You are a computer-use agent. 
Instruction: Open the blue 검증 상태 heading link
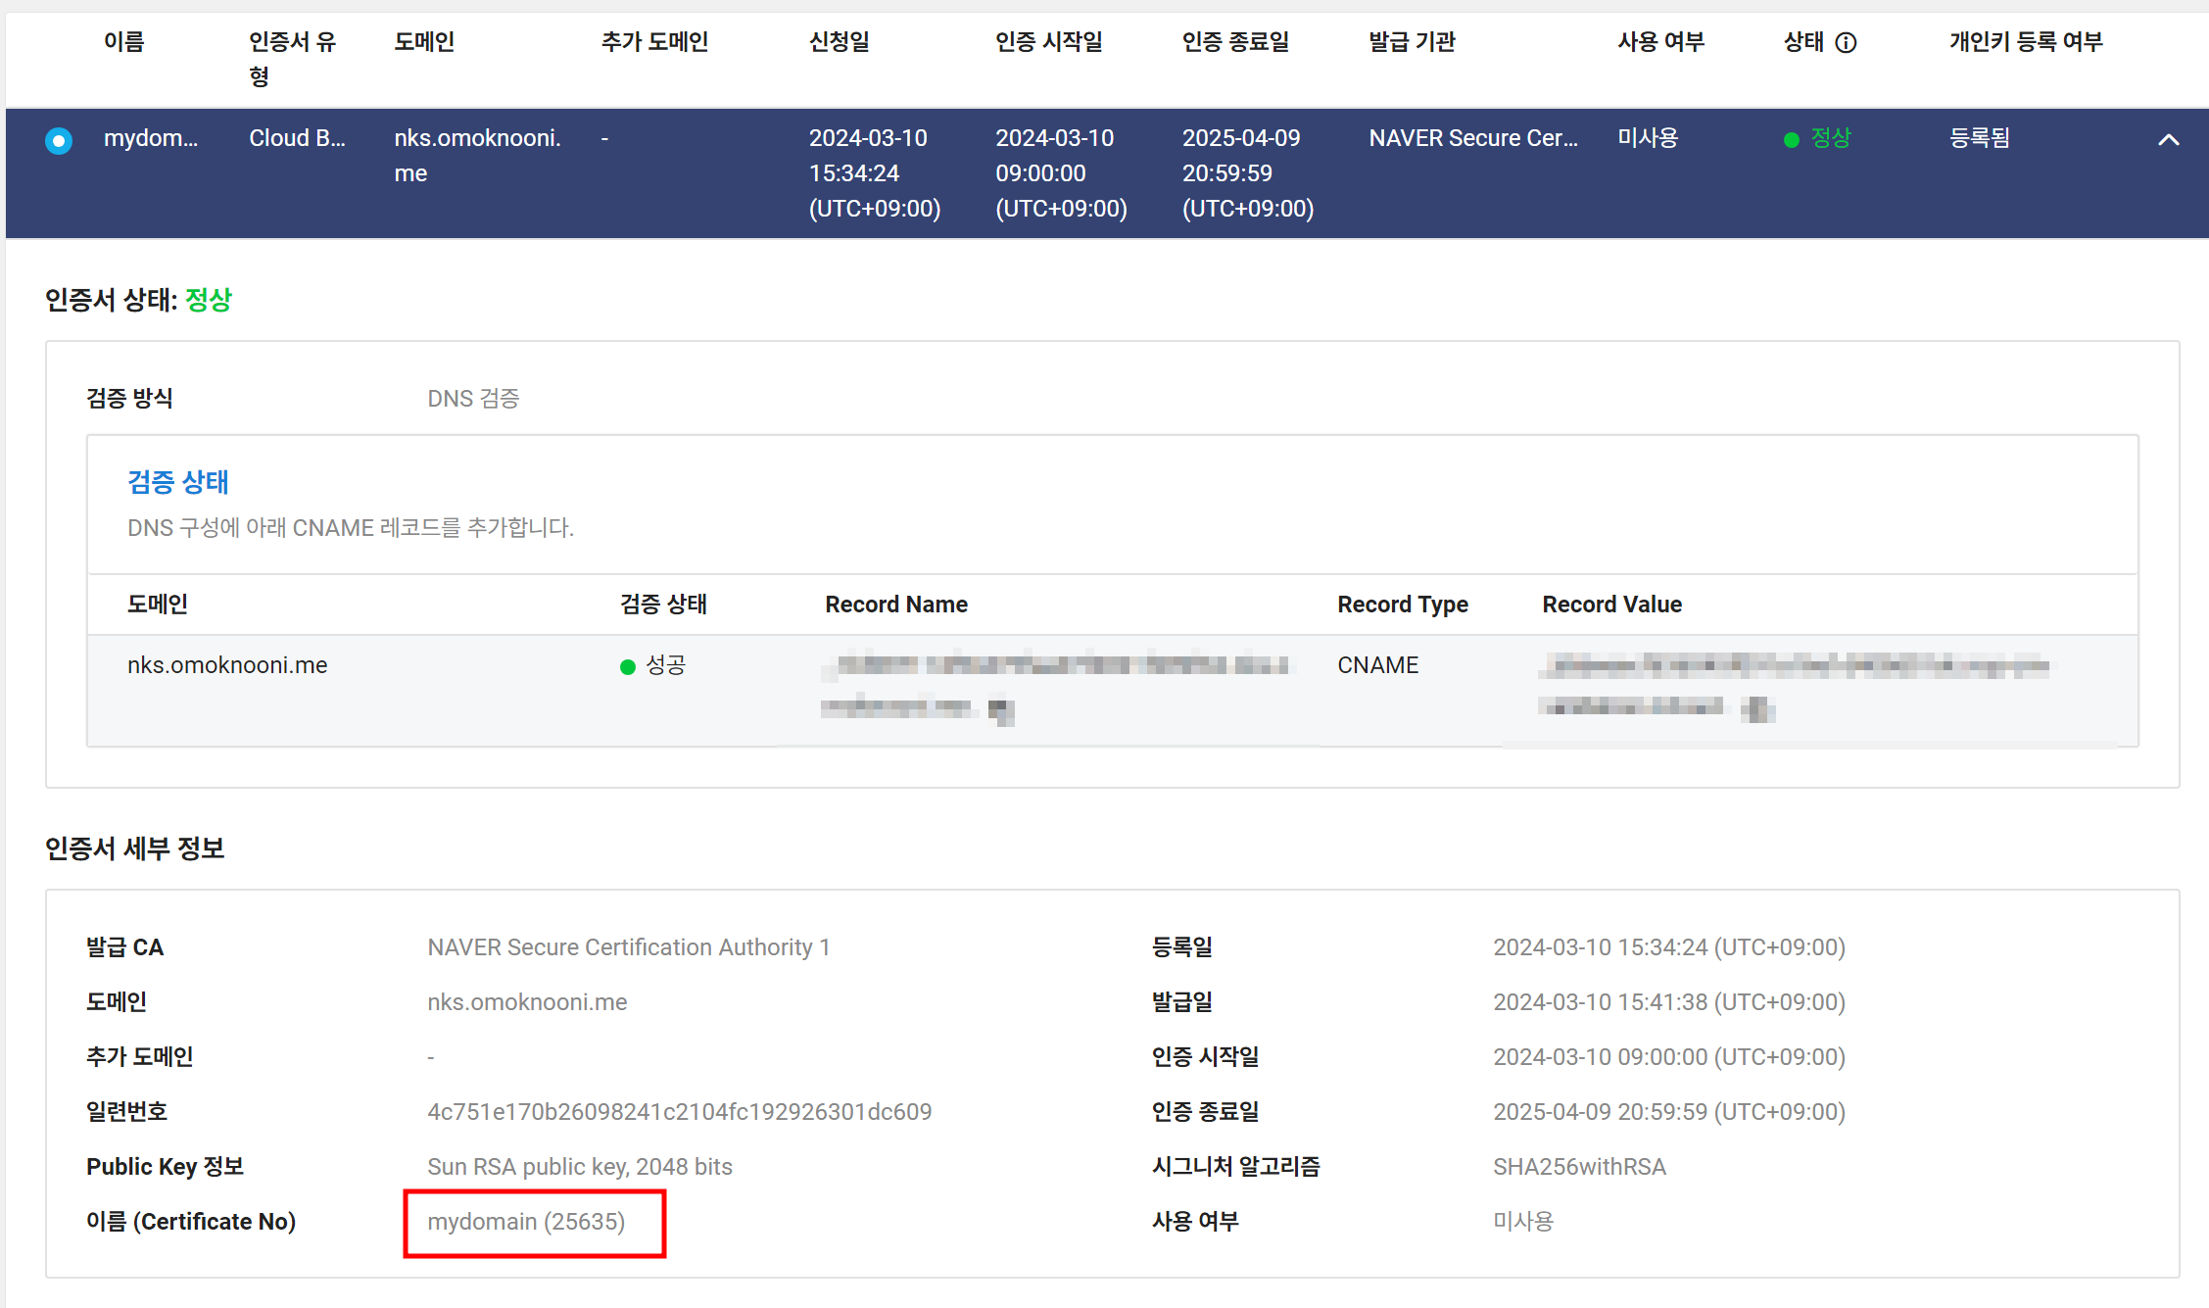point(178,482)
